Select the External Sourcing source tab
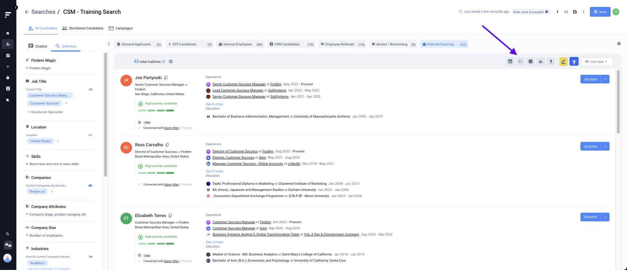Image resolution: width=627 pixels, height=270 pixels. click(x=444, y=44)
